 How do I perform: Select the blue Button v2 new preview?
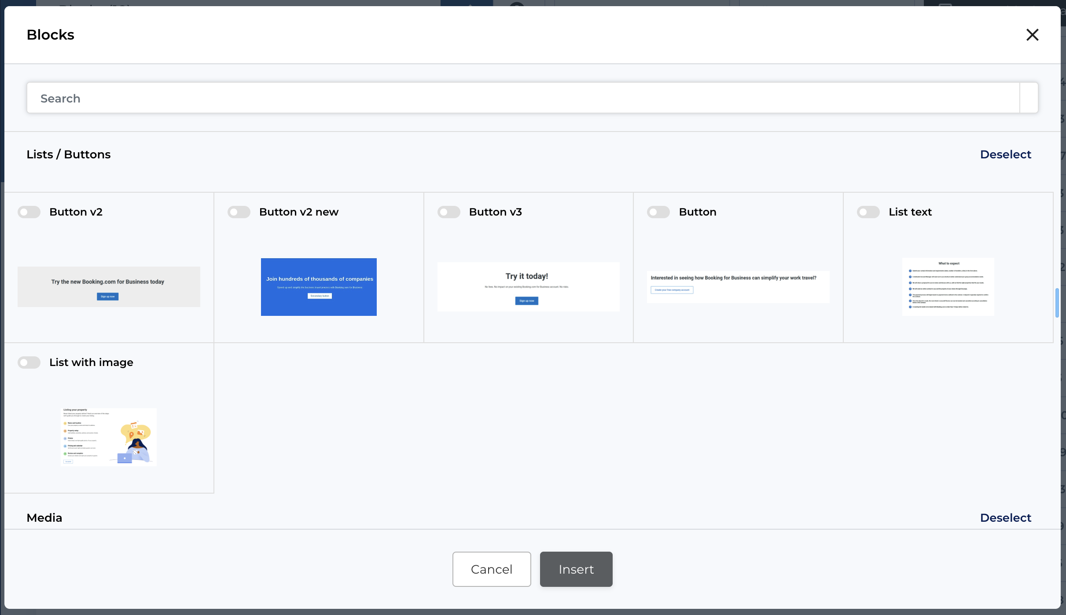coord(319,287)
